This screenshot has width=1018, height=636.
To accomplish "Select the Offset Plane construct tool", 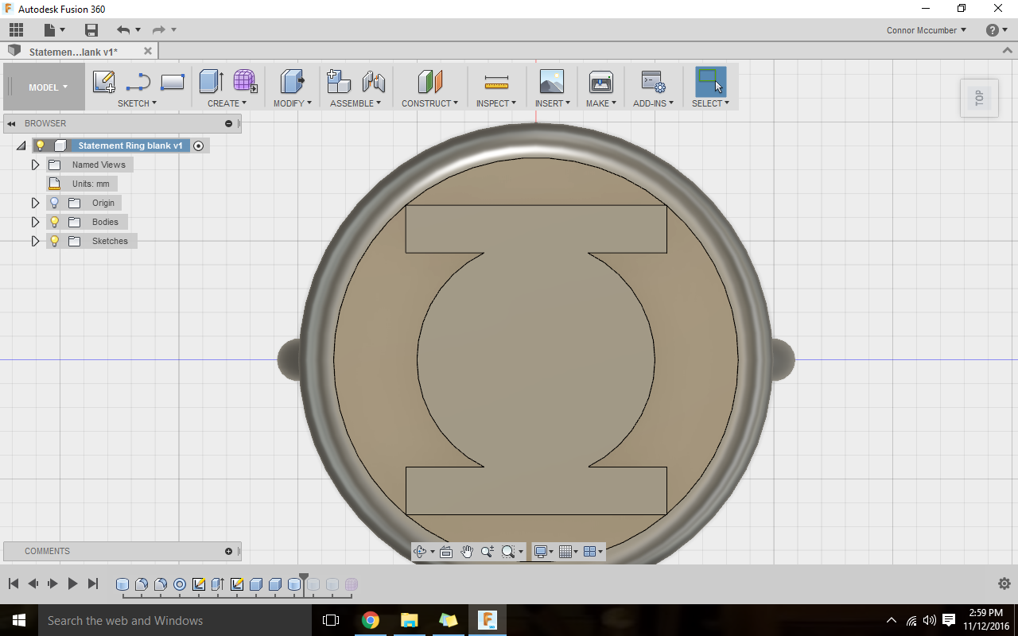I will coord(430,81).
